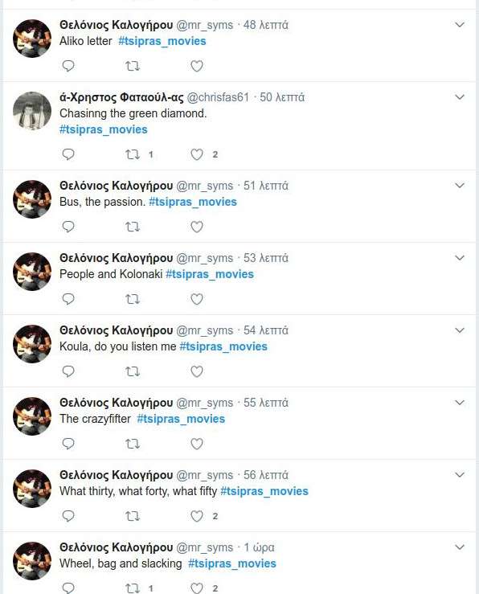479x594 pixels.
Task: Open #tsipras_movies hashtag in the 'Aliko letter' tweet
Action: 162,41
